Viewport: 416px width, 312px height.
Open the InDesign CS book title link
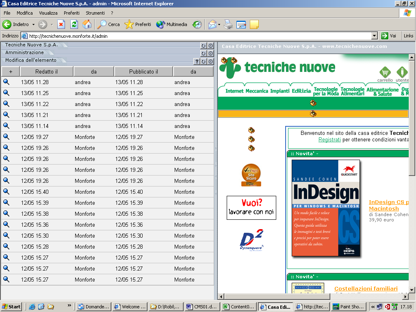(389, 205)
